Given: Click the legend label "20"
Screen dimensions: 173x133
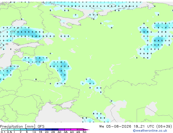Looking at the screenshot, I should (47, 132).
